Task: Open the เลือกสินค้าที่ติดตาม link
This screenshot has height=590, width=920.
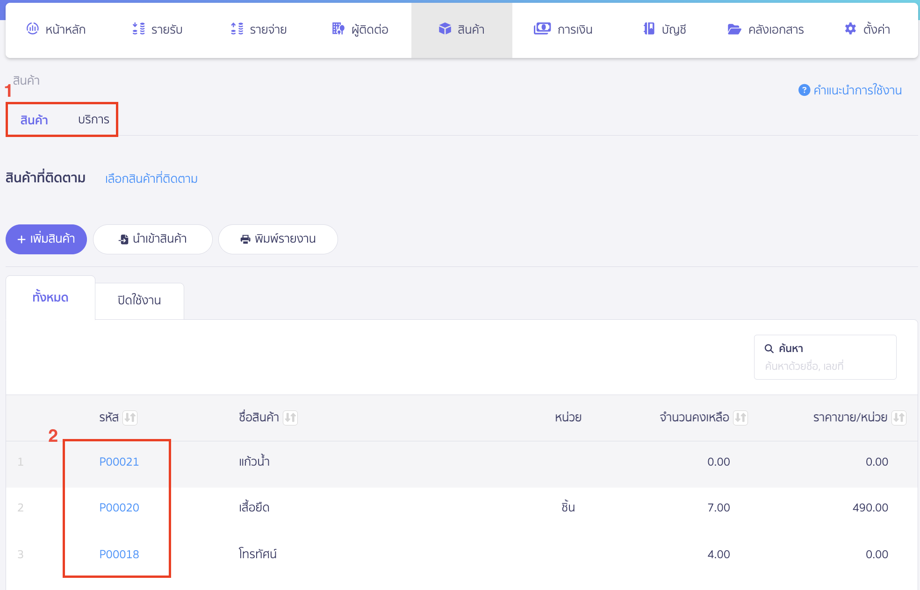Action: pyautogui.click(x=151, y=178)
